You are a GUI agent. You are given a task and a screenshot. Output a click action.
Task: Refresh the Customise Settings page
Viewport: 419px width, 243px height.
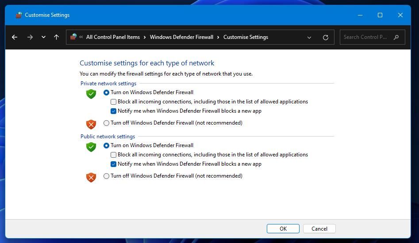(x=326, y=38)
